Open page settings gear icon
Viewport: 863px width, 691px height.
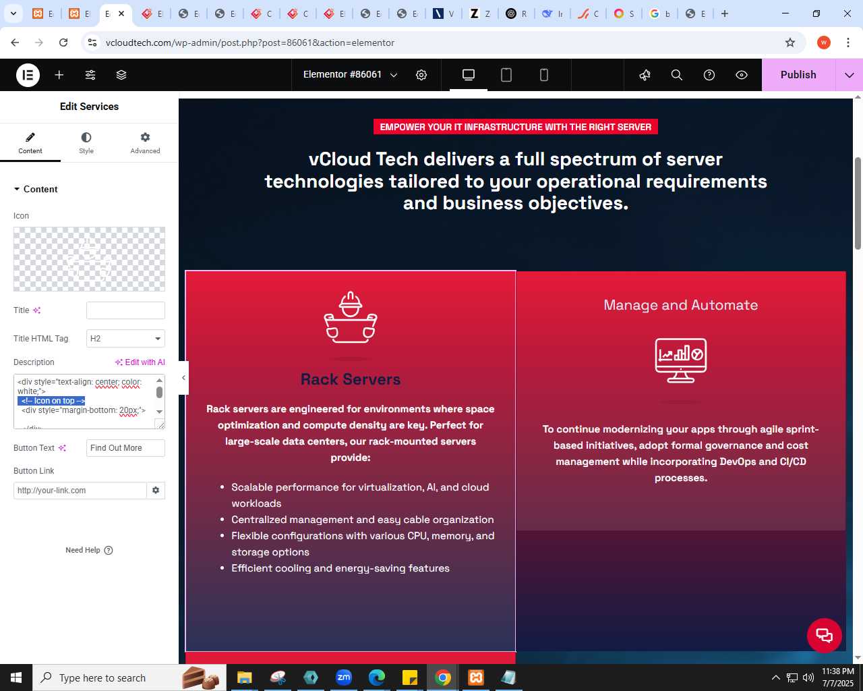coord(421,75)
